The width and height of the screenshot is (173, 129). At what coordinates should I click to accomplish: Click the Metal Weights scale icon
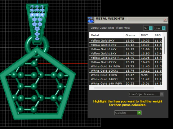coord(91,20)
